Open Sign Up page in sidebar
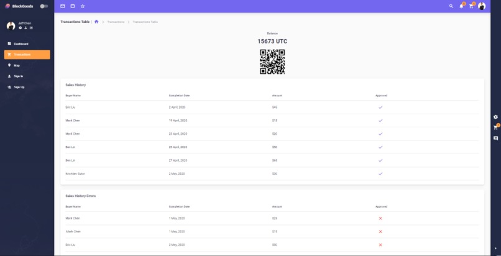501x256 pixels. 27,87
